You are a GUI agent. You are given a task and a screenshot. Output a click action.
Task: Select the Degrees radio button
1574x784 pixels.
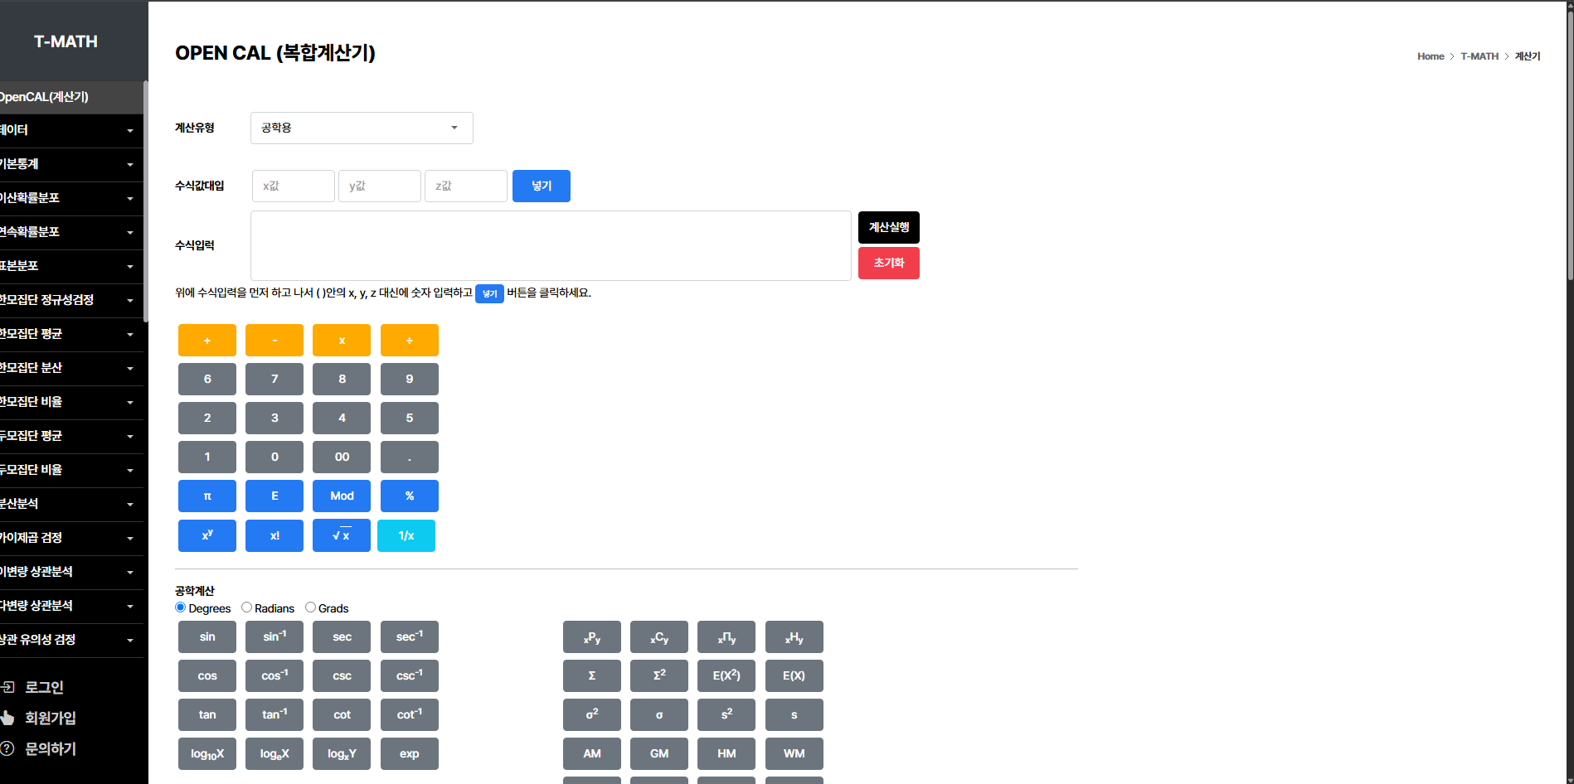click(181, 607)
